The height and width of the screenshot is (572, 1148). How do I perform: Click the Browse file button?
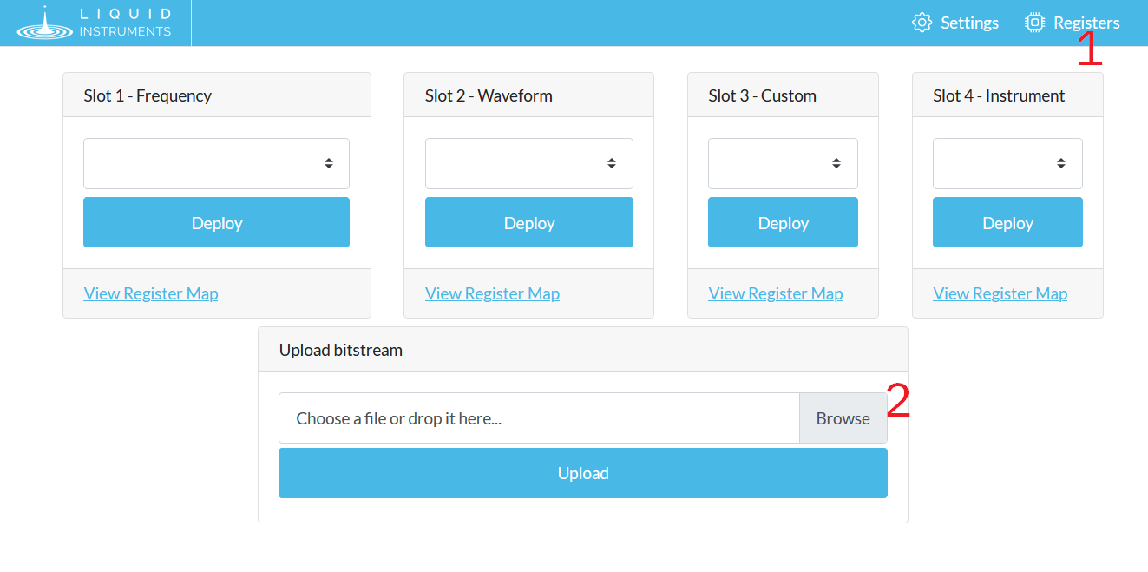click(843, 418)
